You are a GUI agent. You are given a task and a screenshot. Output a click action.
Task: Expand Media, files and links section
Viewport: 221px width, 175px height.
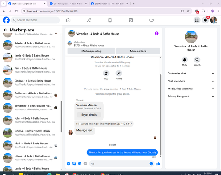point(191,89)
